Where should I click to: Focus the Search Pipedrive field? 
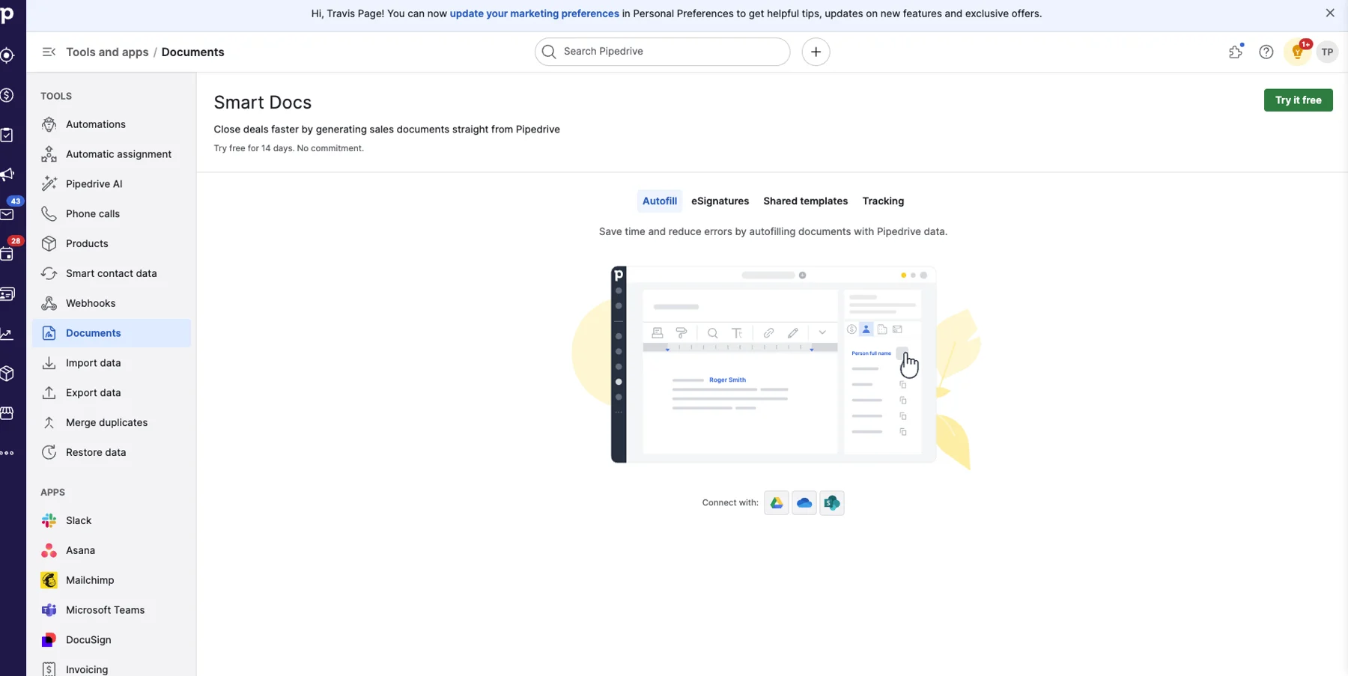tap(662, 52)
